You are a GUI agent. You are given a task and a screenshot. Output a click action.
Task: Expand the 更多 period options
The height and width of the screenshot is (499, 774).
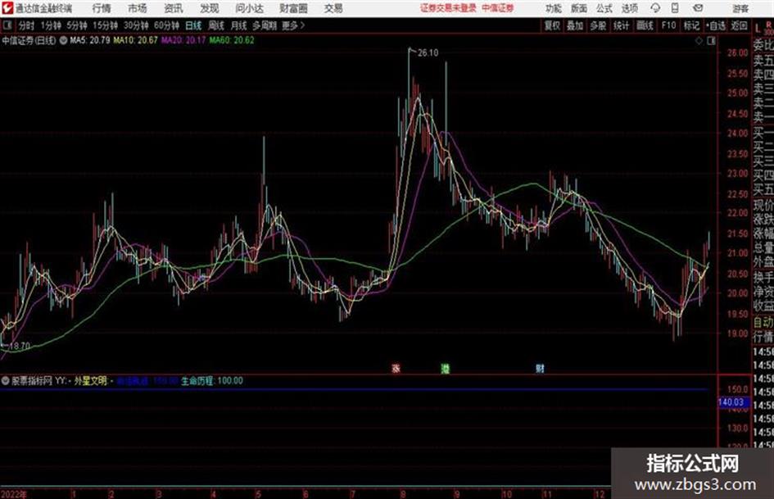point(293,25)
